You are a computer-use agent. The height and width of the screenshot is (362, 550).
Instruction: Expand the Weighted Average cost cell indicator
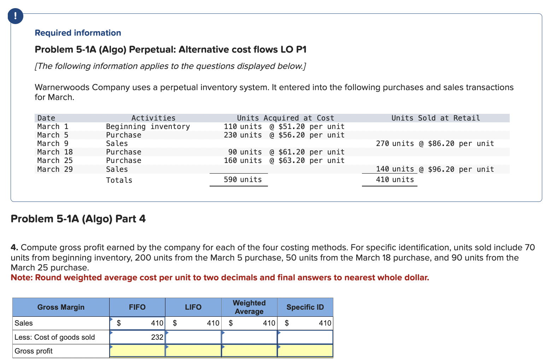[223, 333]
